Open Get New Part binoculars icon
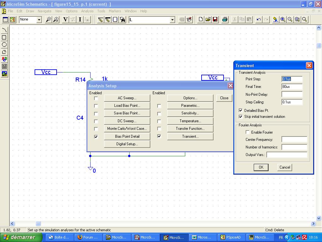Screen dimensions: 322x242 122,20
